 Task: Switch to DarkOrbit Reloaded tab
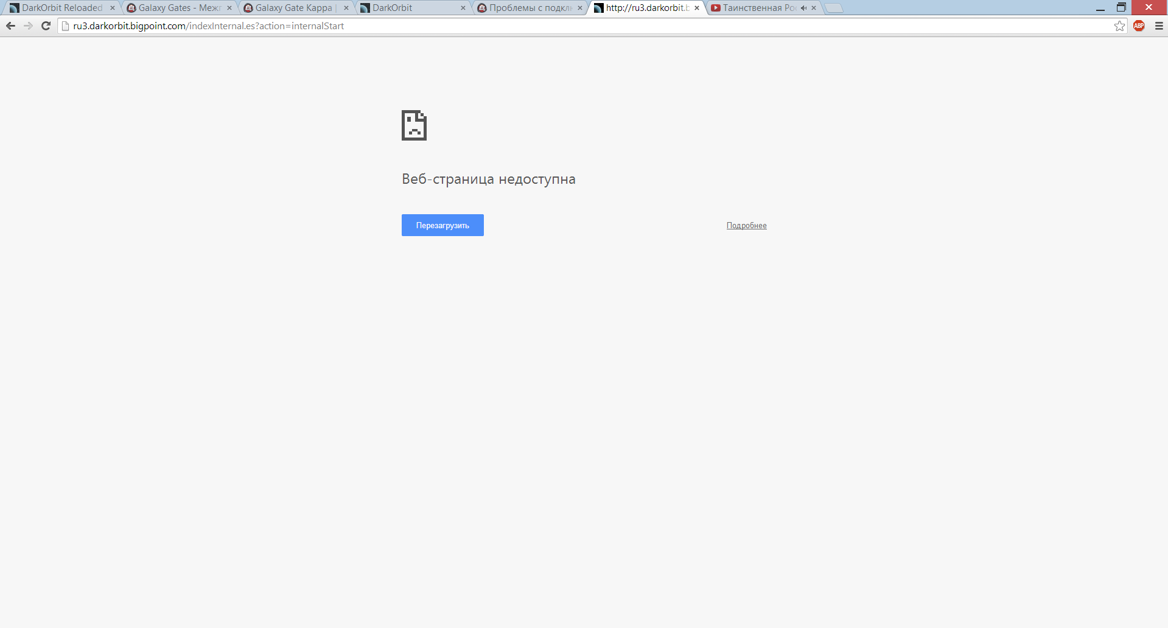[x=61, y=8]
